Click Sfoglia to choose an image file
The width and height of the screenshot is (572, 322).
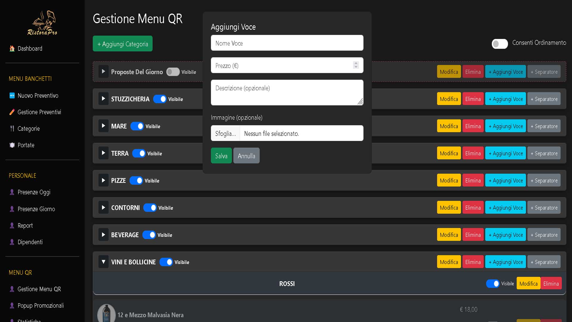tap(226, 133)
